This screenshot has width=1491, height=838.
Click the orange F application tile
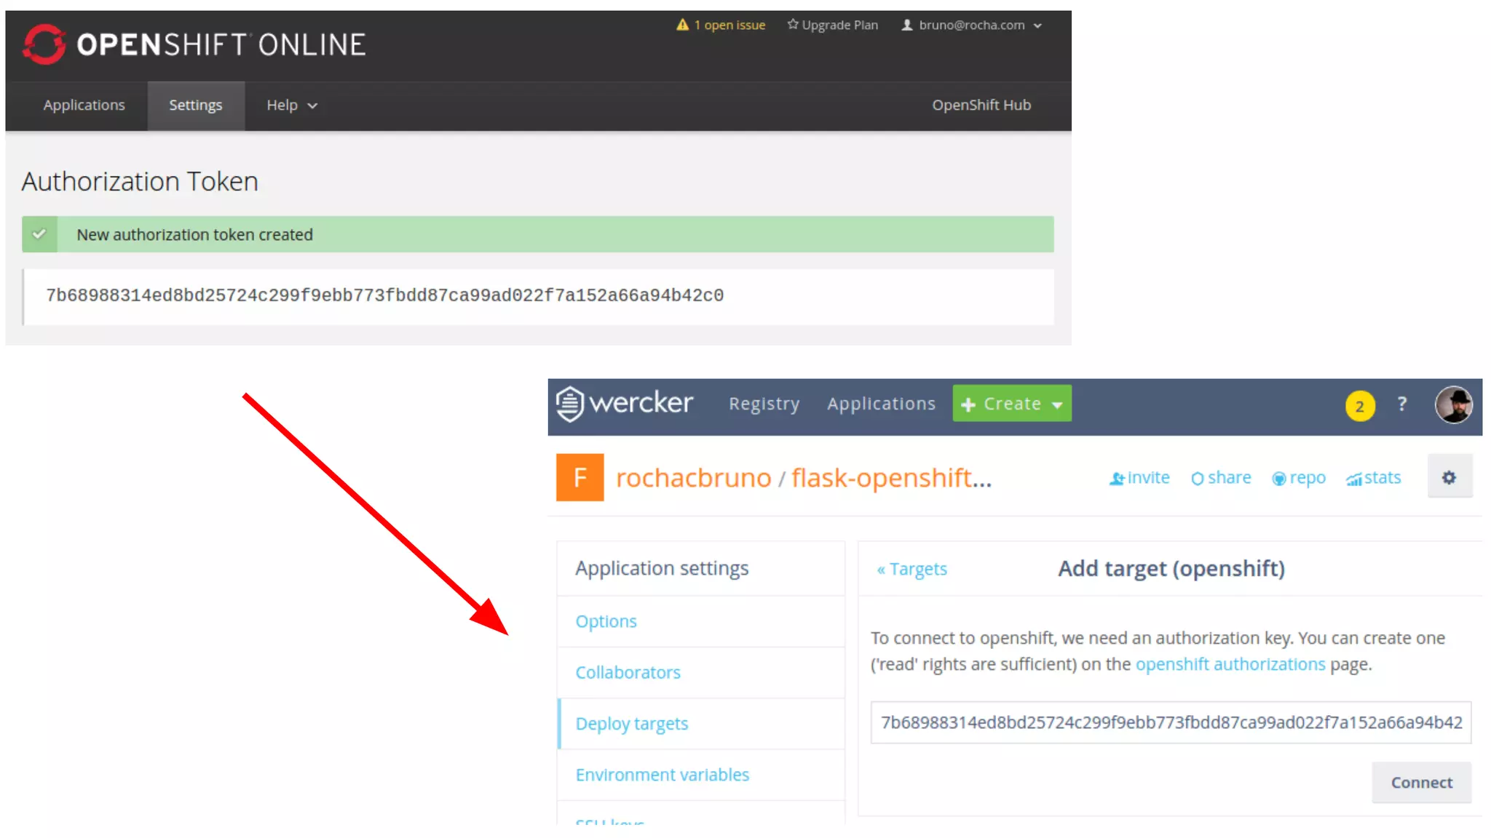tap(580, 477)
